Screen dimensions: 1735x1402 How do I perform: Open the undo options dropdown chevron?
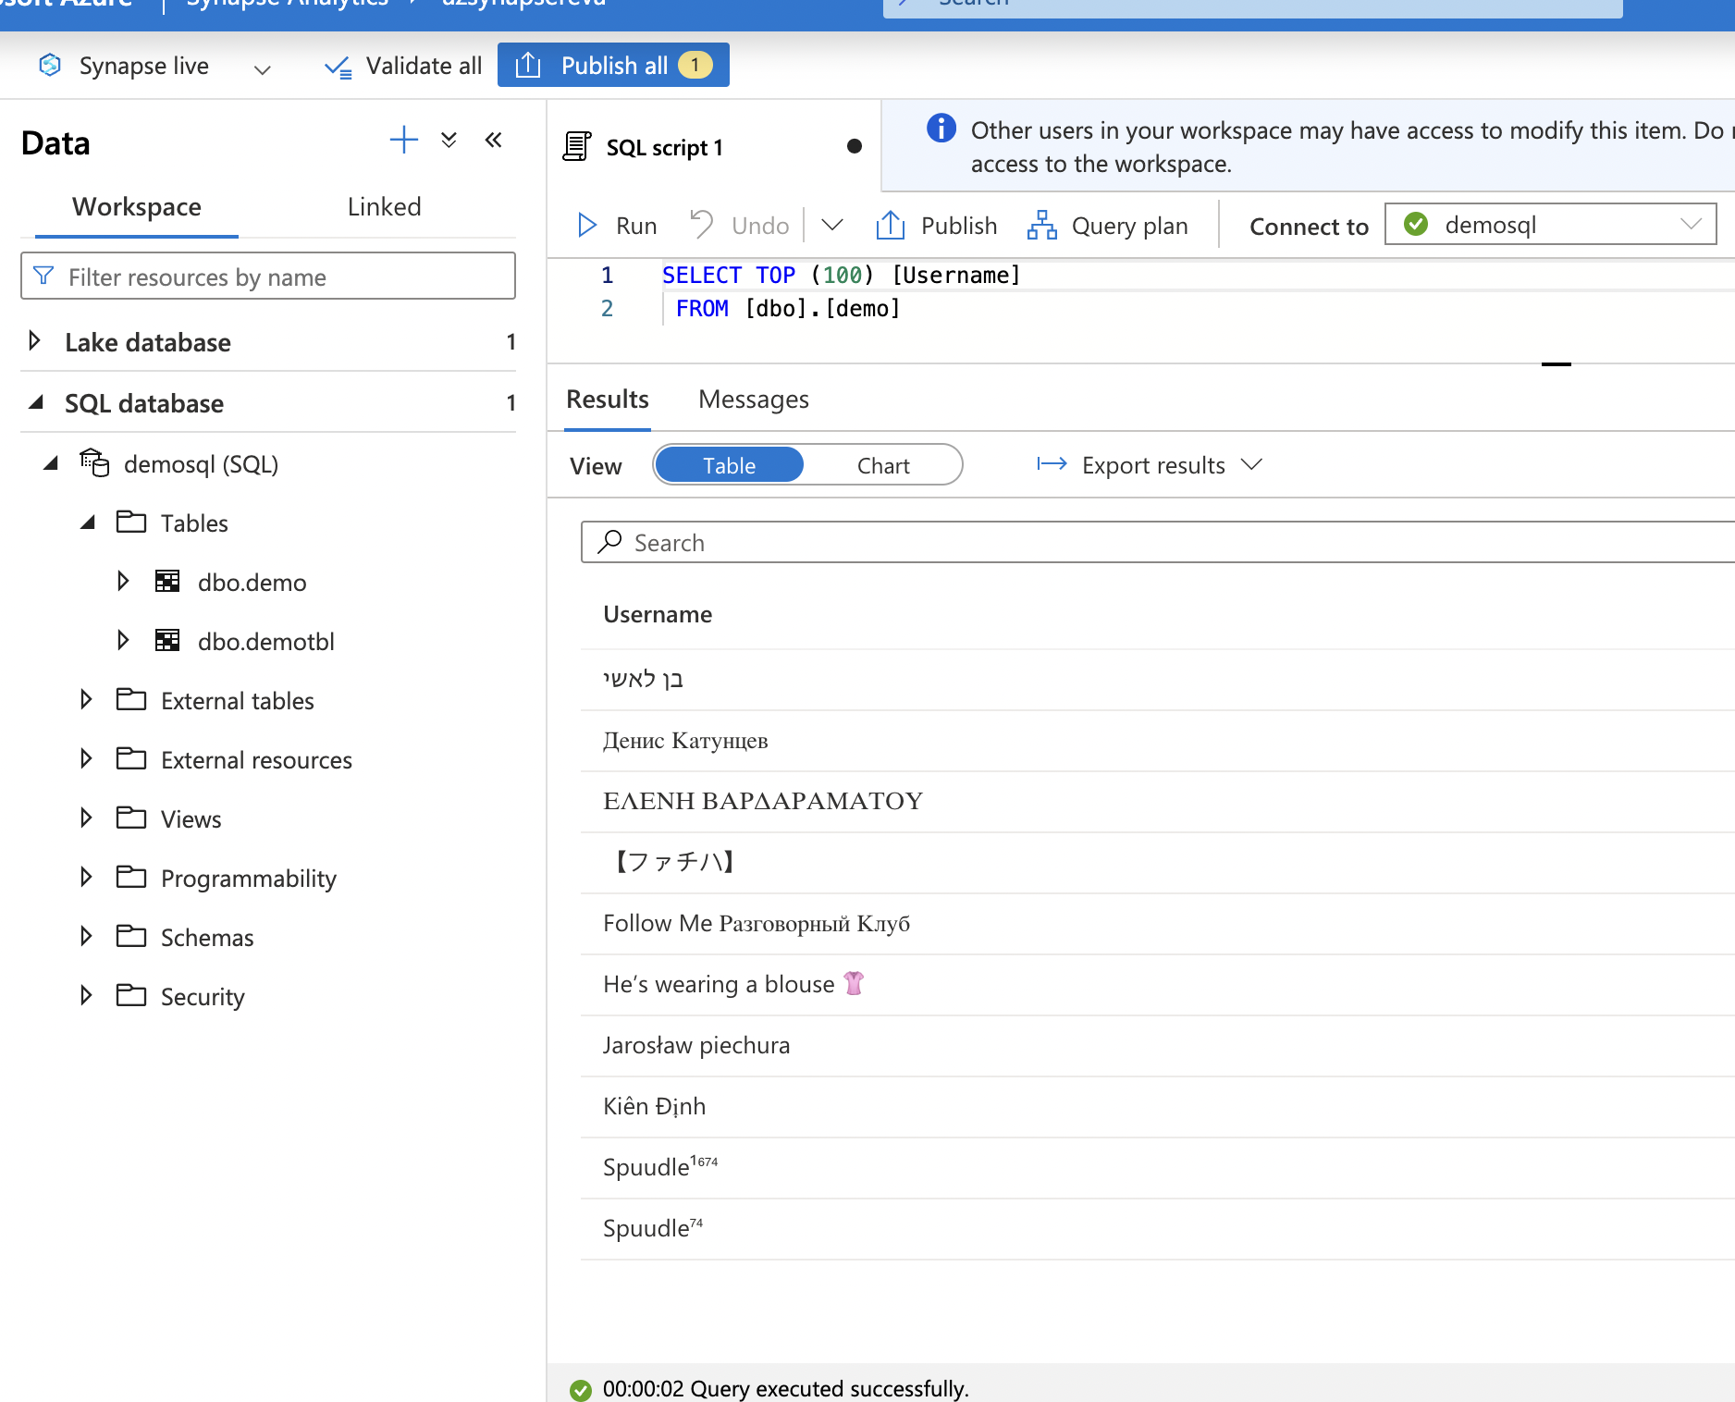coord(831,225)
